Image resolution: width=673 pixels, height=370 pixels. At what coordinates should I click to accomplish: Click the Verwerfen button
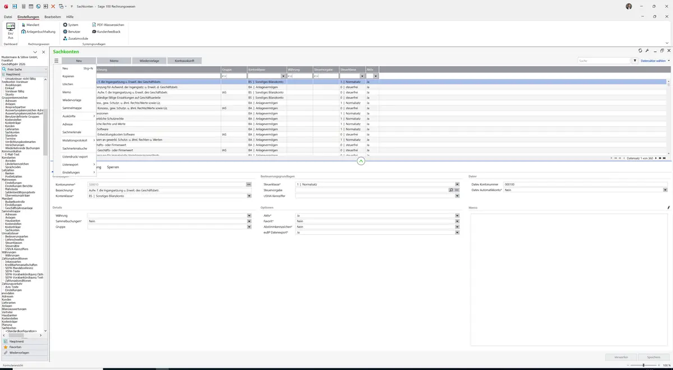(621, 357)
